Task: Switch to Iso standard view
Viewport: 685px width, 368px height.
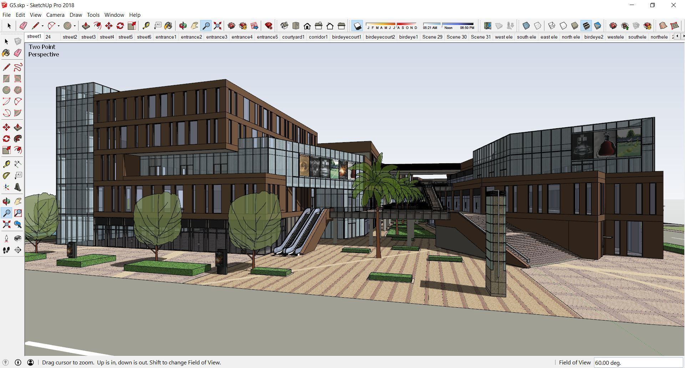Action: (284, 26)
